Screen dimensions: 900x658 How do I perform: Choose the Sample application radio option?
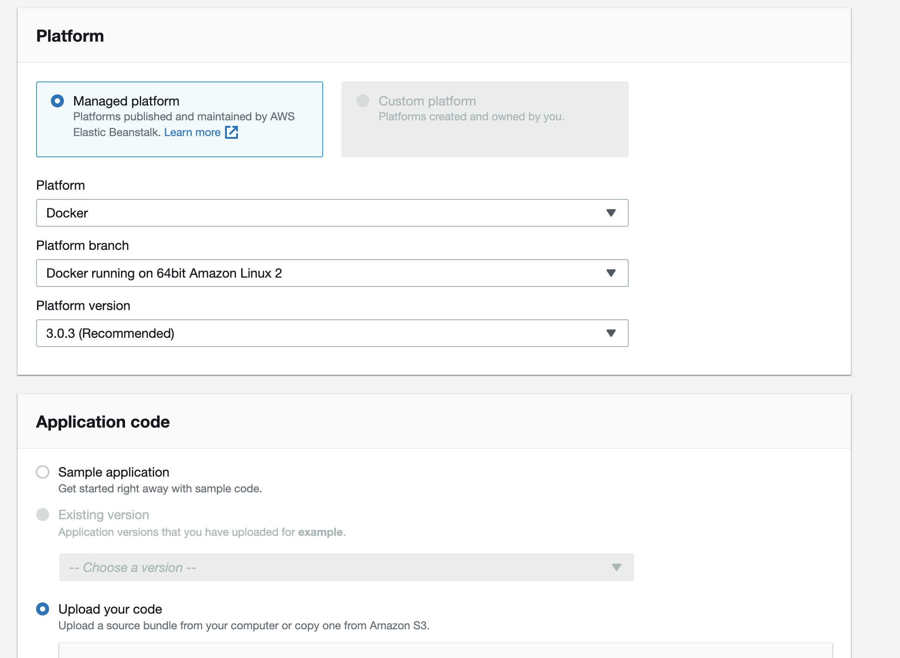(43, 472)
